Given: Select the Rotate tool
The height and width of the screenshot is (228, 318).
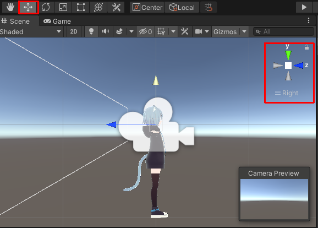Looking at the screenshot, I should click(46, 7).
